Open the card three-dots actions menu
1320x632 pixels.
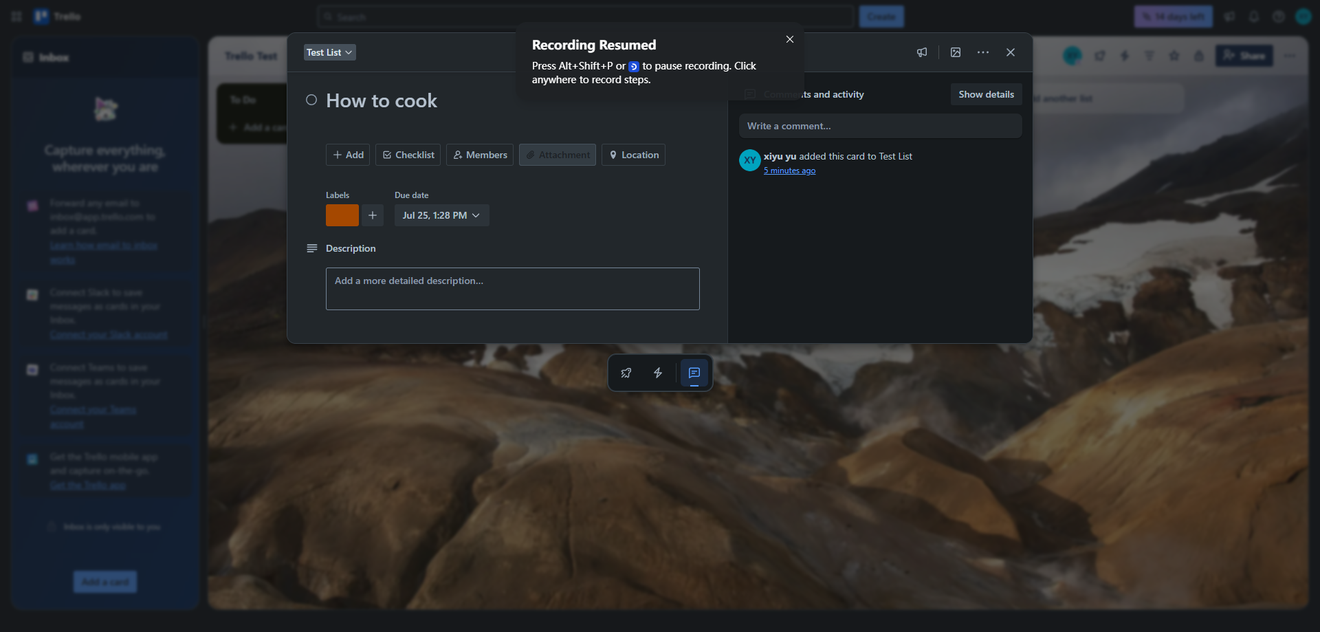(983, 52)
